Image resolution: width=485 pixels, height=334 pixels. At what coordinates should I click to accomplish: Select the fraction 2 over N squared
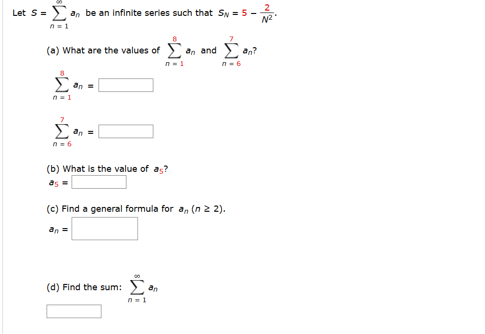[x=267, y=12]
